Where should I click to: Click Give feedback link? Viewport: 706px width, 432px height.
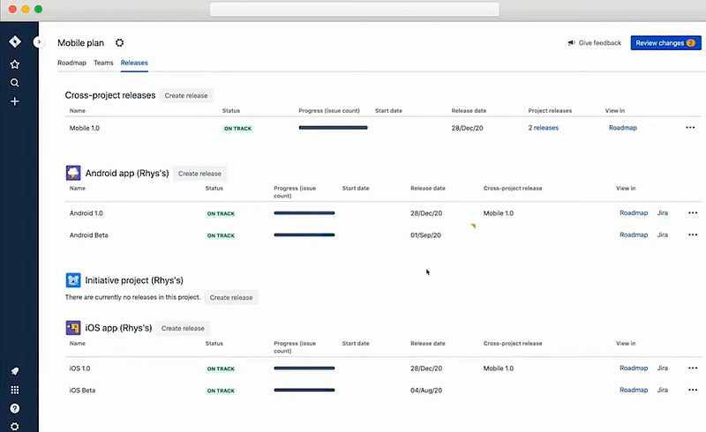pyautogui.click(x=600, y=42)
